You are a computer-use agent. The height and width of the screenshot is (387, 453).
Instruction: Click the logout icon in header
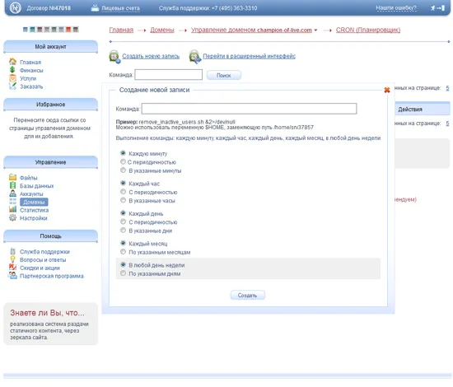(437, 8)
